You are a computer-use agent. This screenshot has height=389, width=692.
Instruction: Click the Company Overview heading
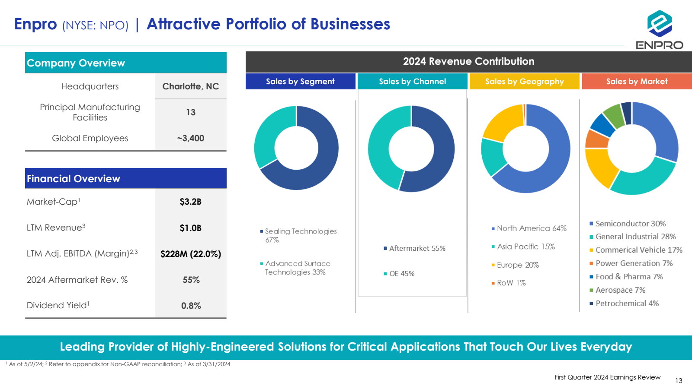click(126, 63)
